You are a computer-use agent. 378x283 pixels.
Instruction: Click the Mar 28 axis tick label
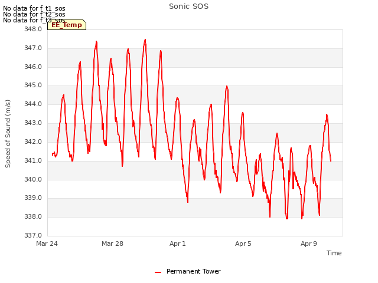(112, 243)
